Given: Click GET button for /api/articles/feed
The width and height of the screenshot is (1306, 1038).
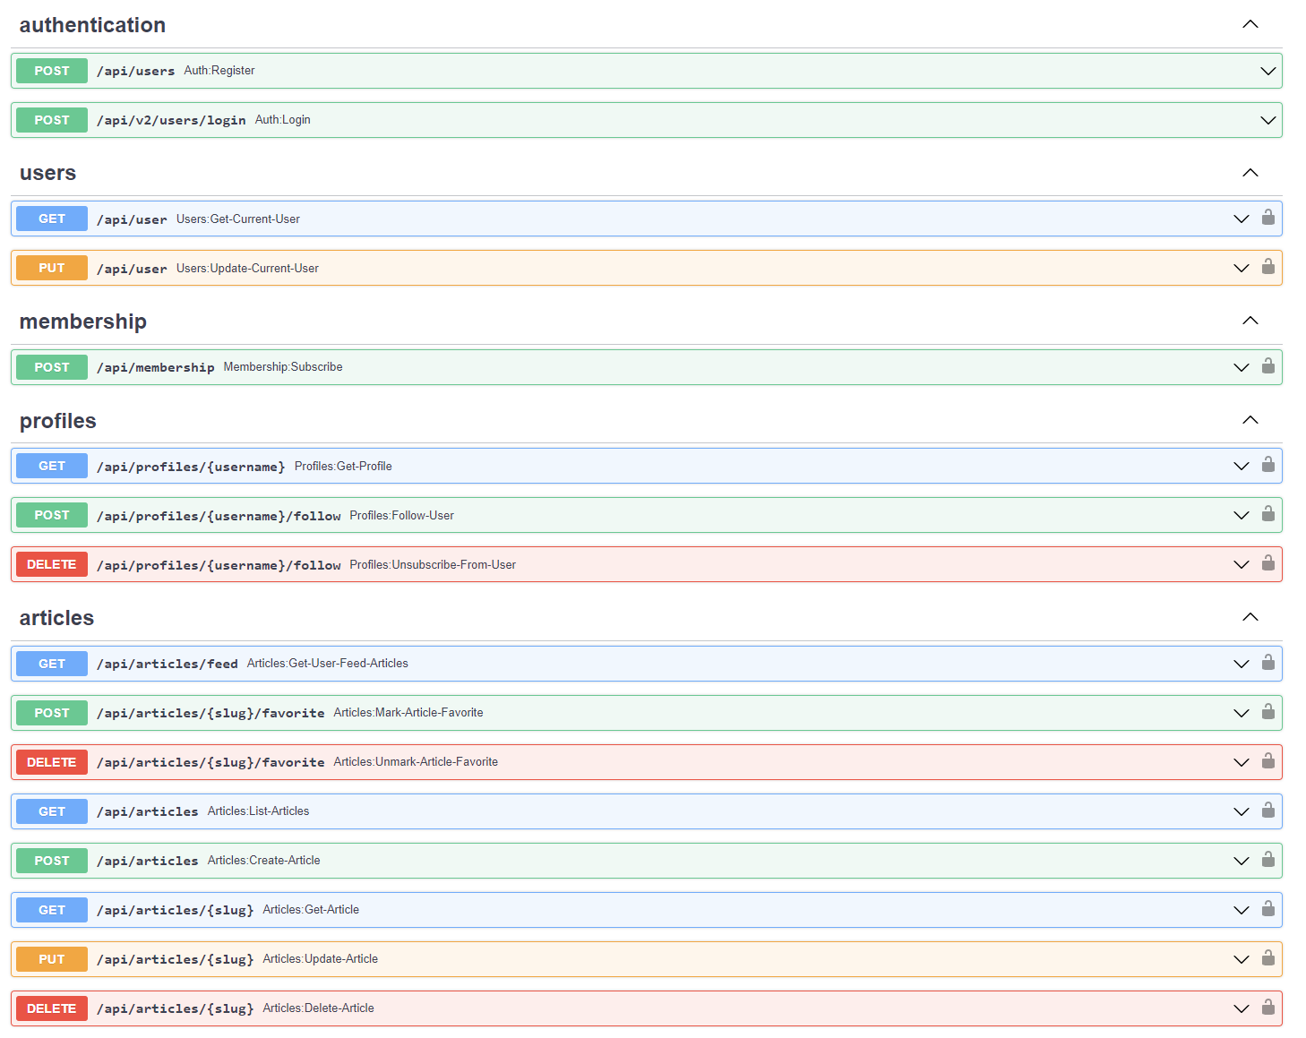Looking at the screenshot, I should 52,664.
